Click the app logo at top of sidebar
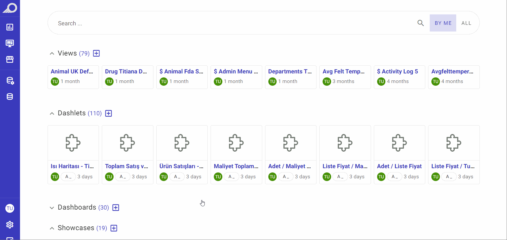This screenshot has height=240, width=507. tap(10, 8)
